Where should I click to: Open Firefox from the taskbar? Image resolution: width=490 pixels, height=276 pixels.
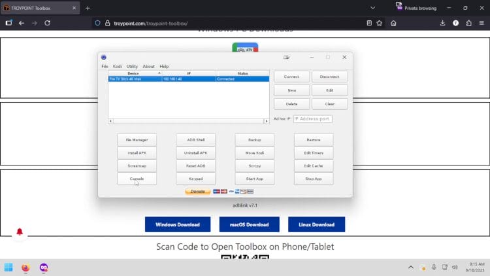point(25,267)
